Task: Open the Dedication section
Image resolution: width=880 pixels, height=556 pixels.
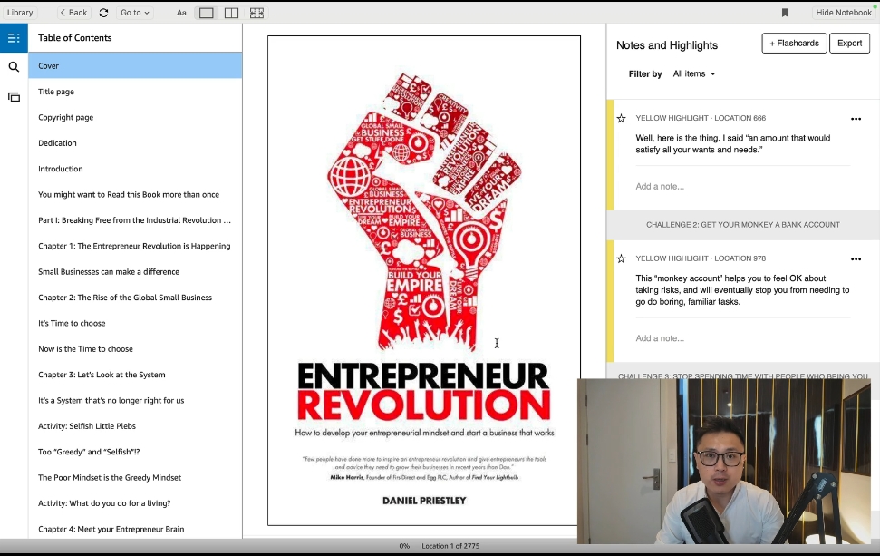Action: pyautogui.click(x=135, y=143)
